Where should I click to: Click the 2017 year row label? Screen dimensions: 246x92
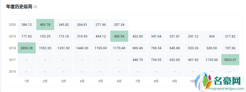12,60
